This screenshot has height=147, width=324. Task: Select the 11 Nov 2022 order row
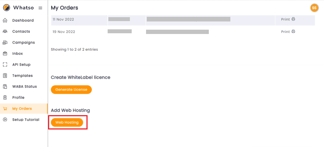click(183, 20)
